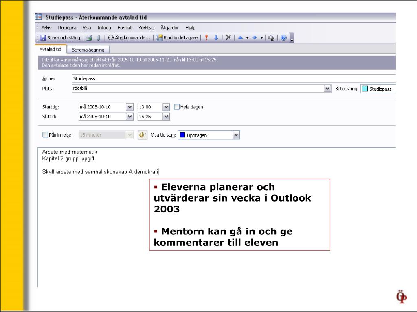Open the Starttid date dropdown
The image size is (417, 312).
point(129,107)
